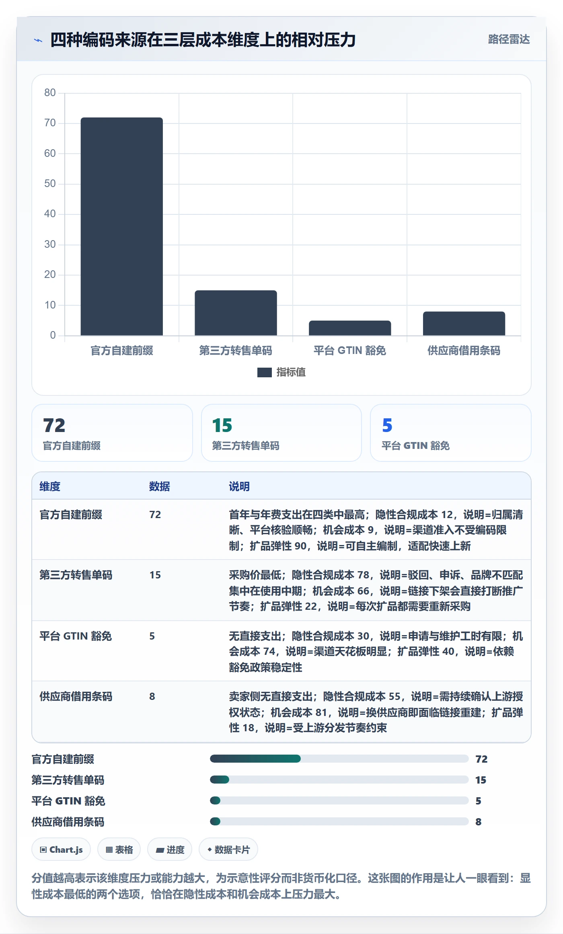Click the 官方自建前缀 x-axis label

pyautogui.click(x=122, y=351)
